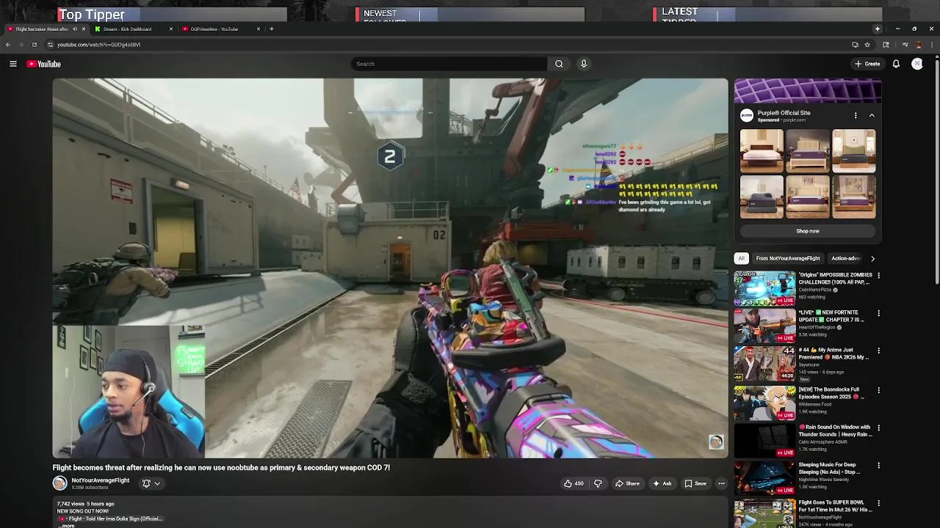
Task: Open menu for 'Origins IMPOSSIBLE ZOMBIES' video
Action: 878,276
